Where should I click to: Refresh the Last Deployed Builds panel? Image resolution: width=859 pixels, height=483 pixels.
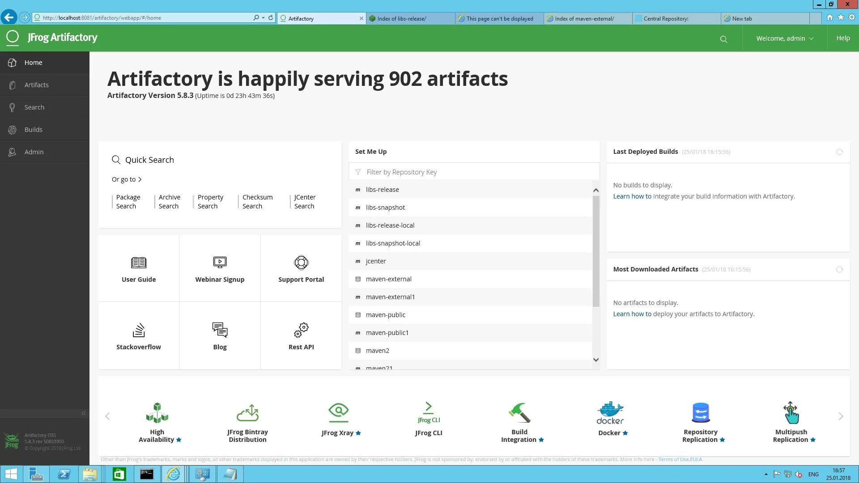839,152
